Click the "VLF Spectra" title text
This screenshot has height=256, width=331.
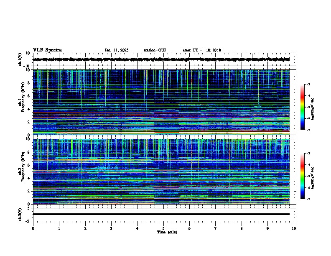coord(47,50)
